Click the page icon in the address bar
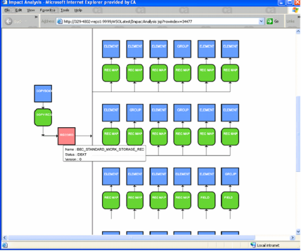The width and height of the screenshot is (301, 252). click(60, 21)
